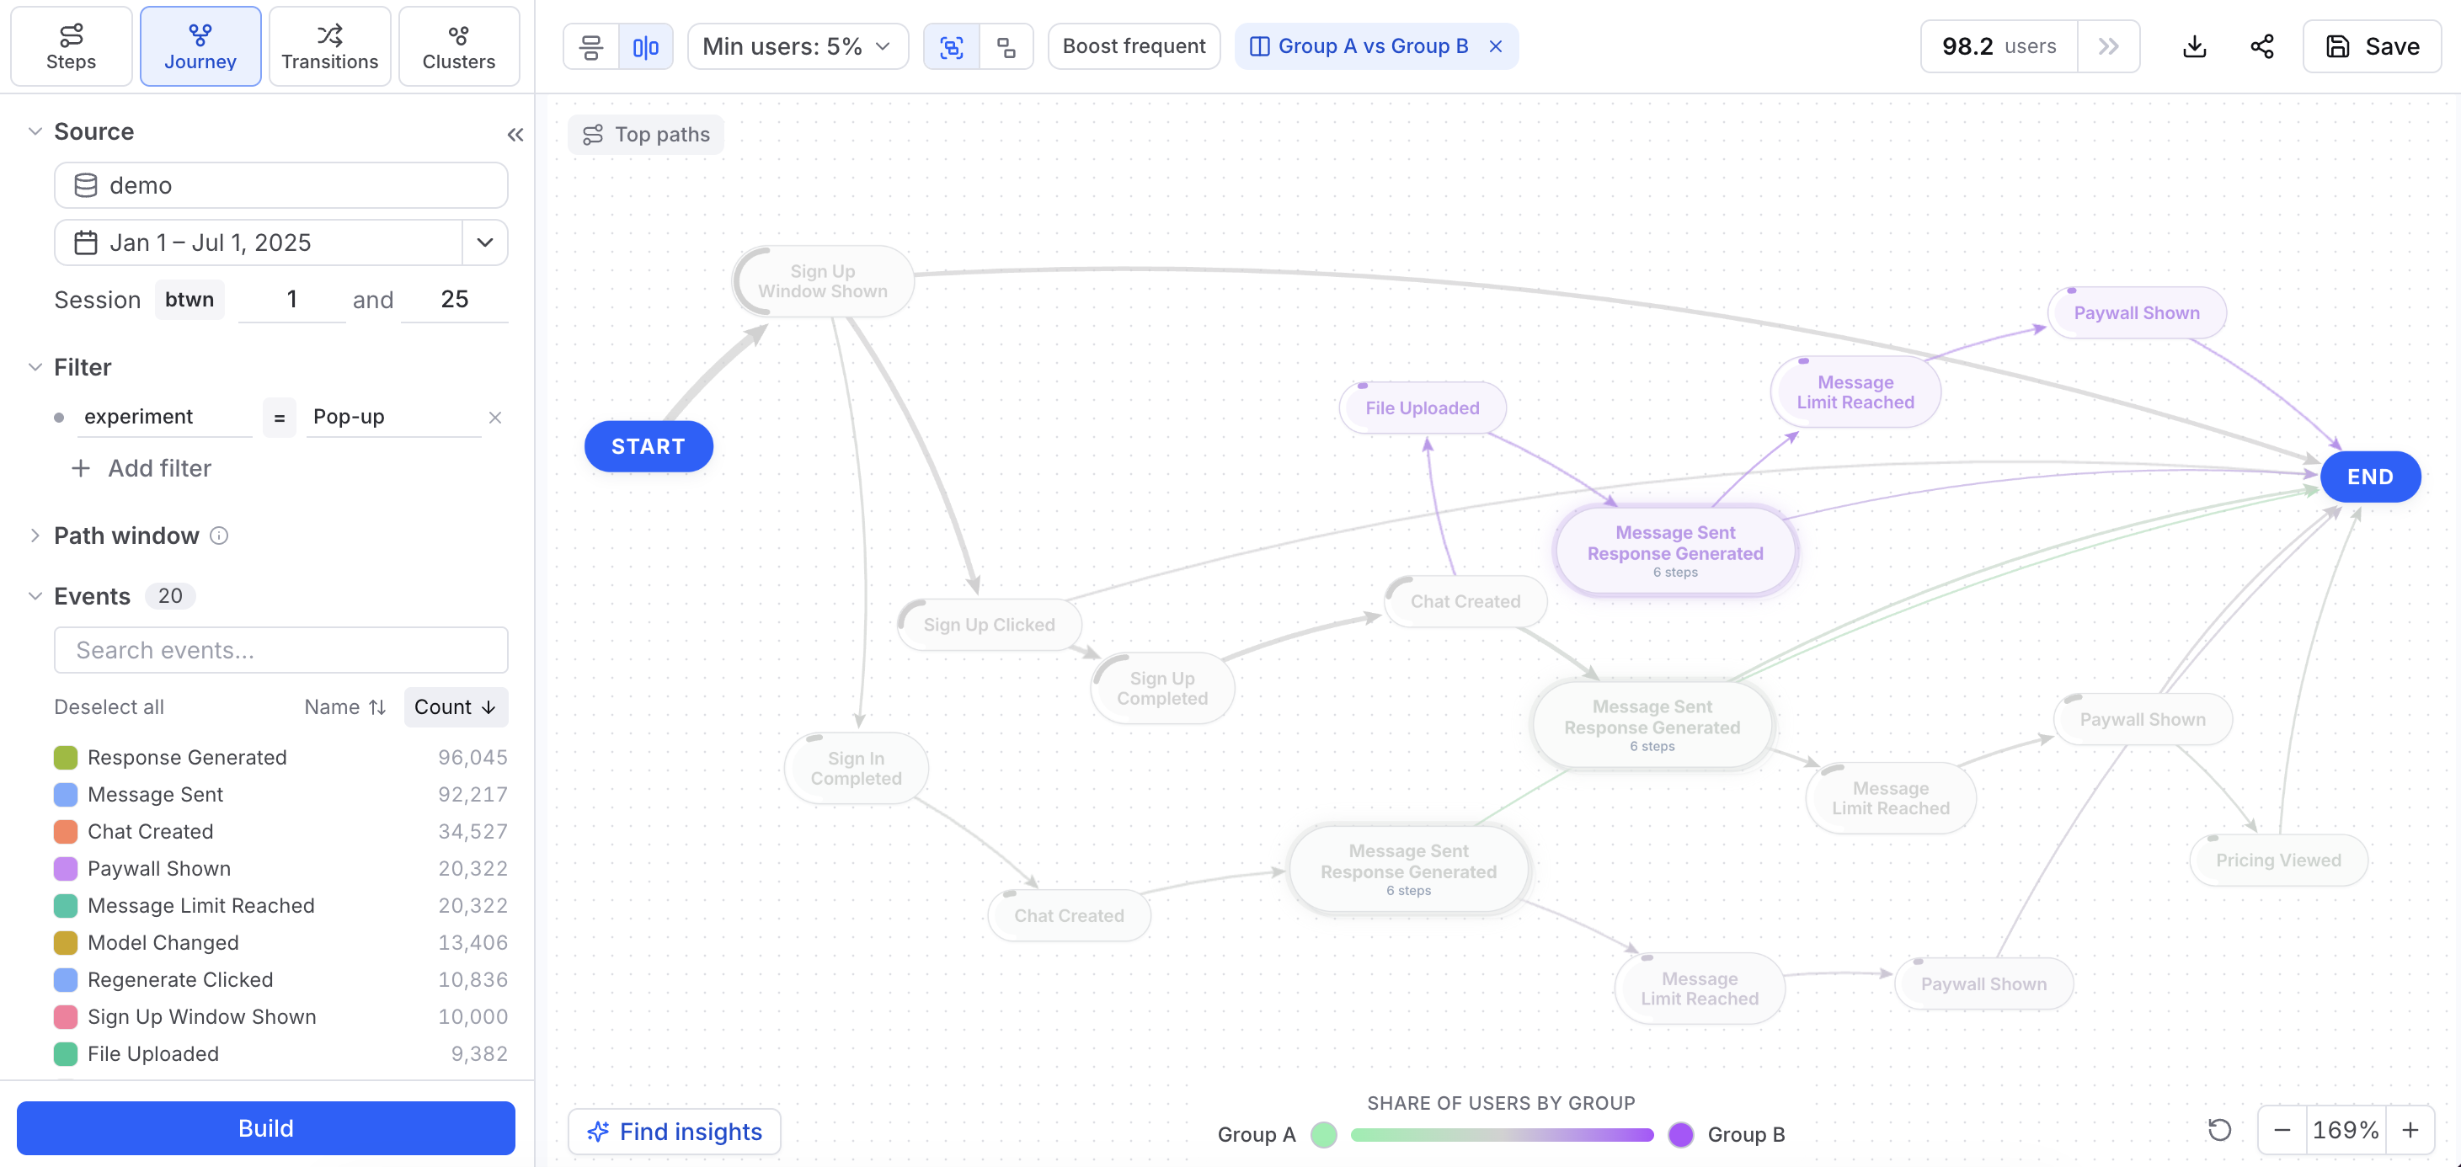Toggle the File Uploaded event swatch
Viewport: 2461px width, 1167px height.
coord(66,1053)
